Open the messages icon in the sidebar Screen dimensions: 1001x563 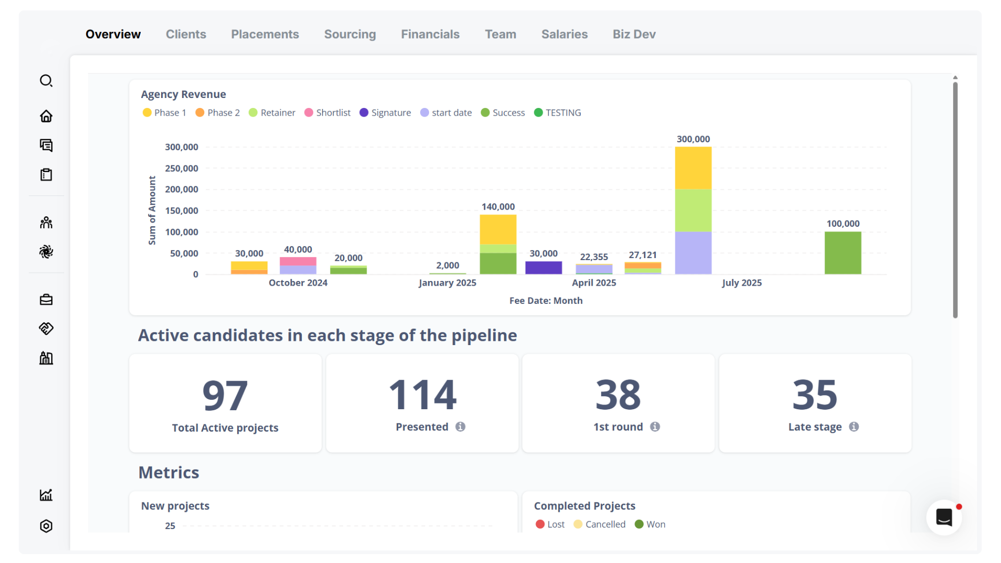[46, 145]
